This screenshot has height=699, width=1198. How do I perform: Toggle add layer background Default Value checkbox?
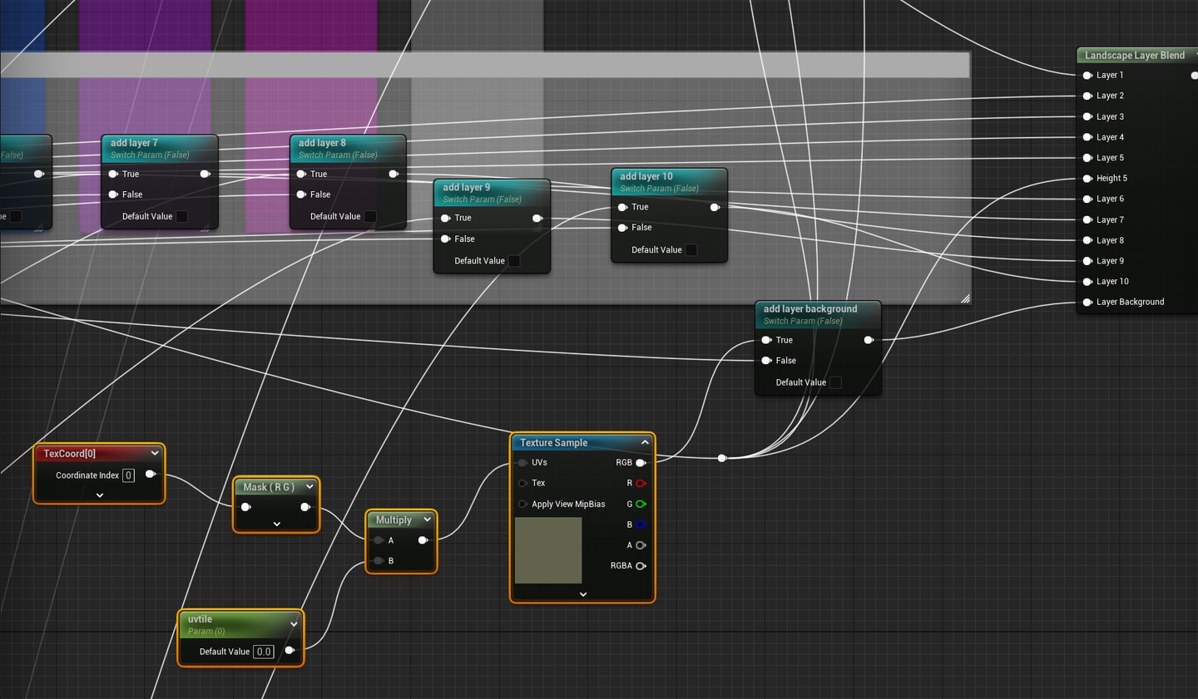pos(836,382)
